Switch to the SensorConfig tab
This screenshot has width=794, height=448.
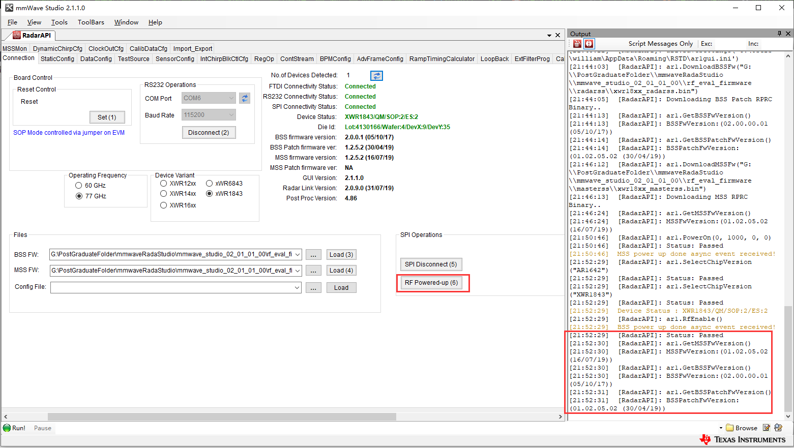pyautogui.click(x=175, y=59)
